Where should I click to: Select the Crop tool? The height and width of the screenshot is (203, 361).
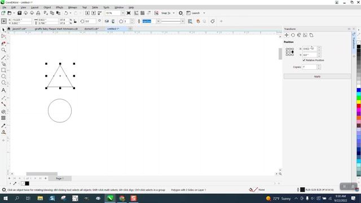pyautogui.click(x=3, y=43)
